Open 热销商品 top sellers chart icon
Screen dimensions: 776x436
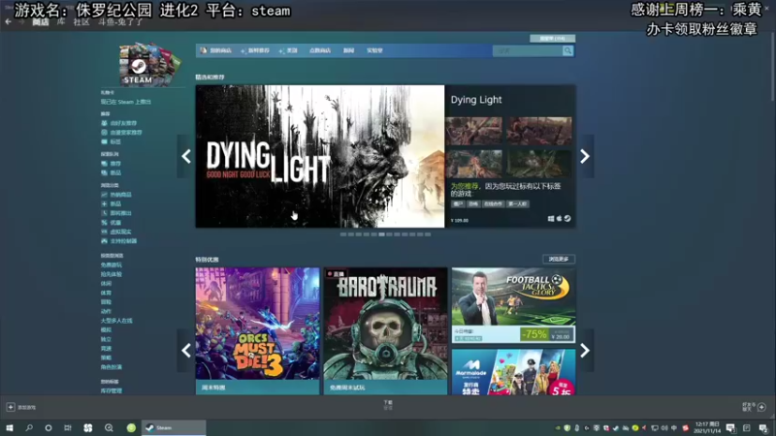[x=104, y=195]
